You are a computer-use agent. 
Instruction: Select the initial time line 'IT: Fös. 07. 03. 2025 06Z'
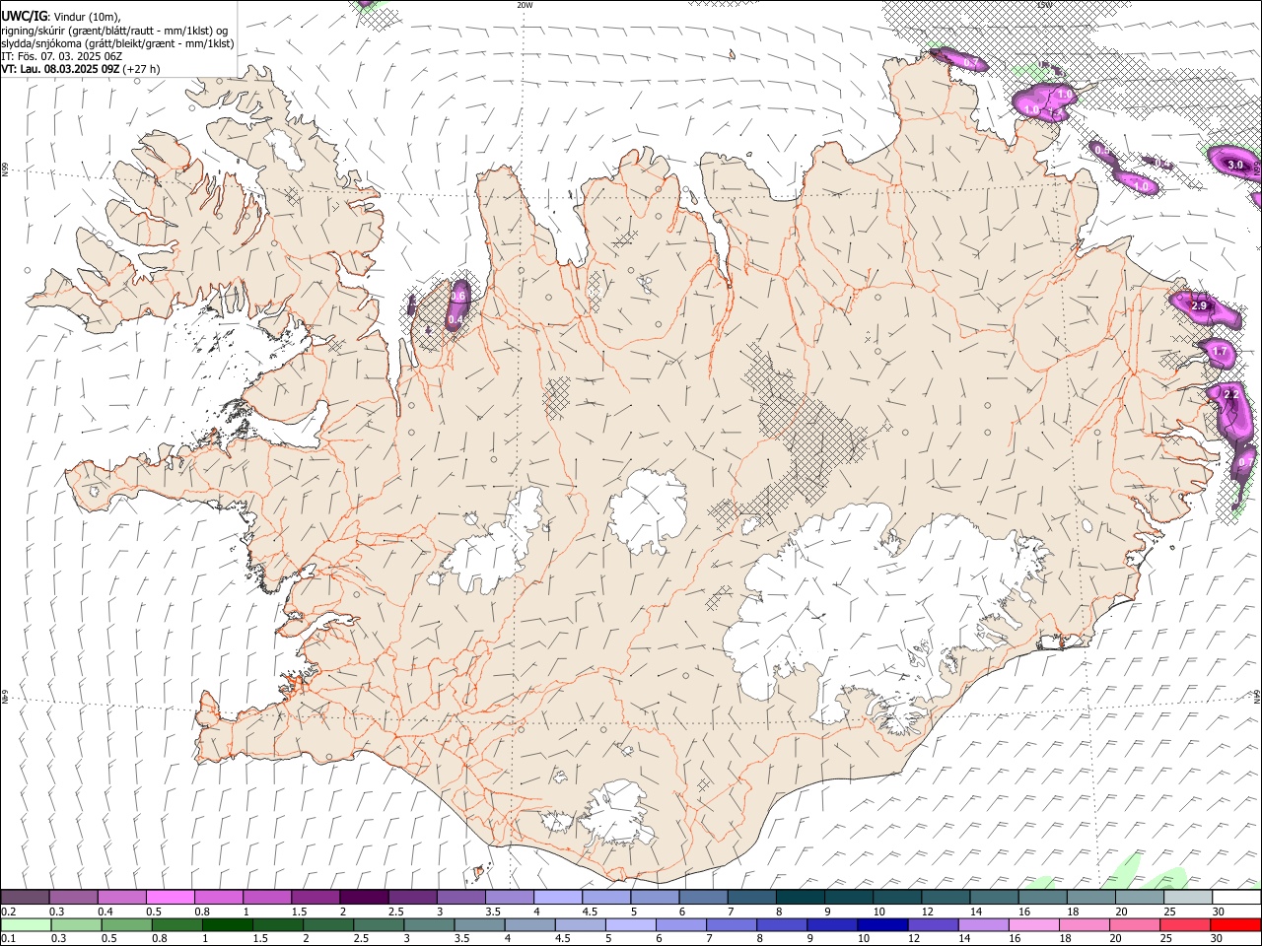coord(62,56)
